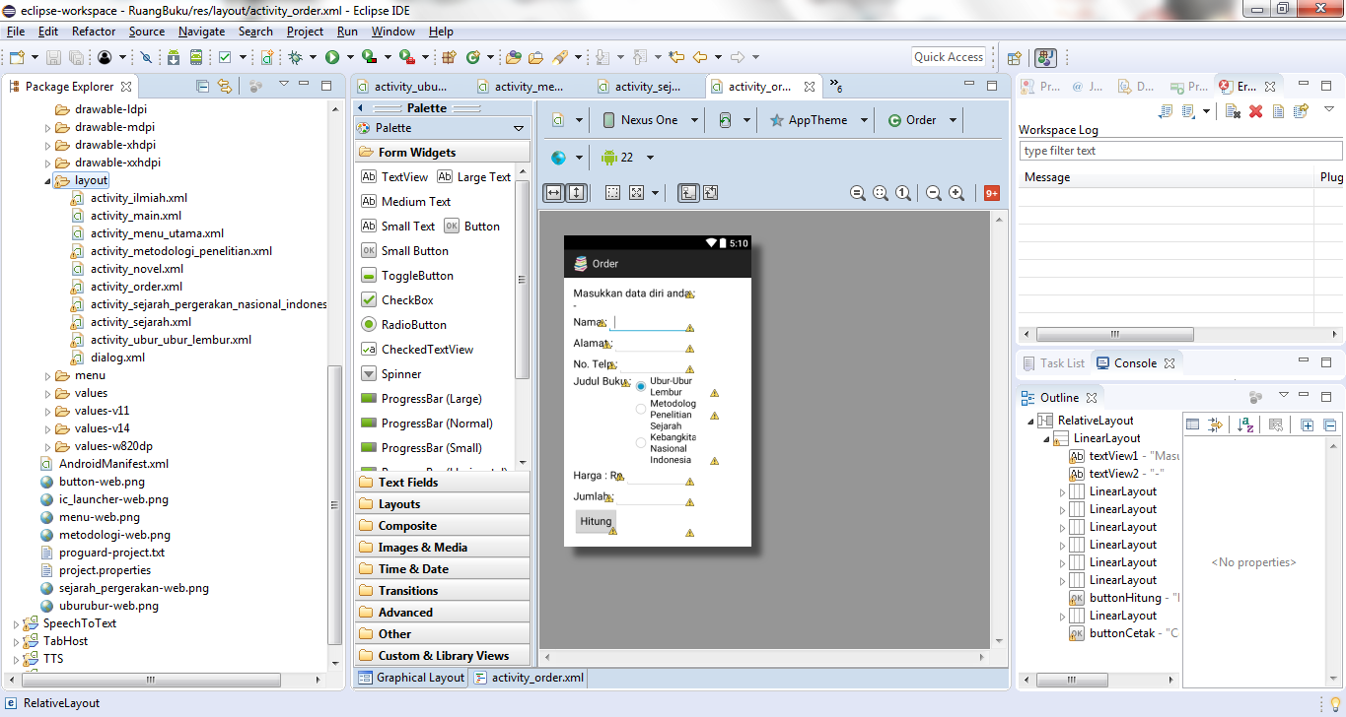The image size is (1346, 717).
Task: Open the Project menu
Action: (x=305, y=32)
